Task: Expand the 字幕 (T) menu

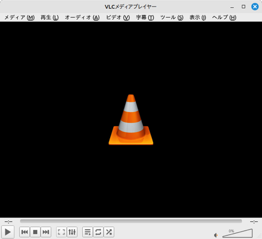Action: point(145,17)
